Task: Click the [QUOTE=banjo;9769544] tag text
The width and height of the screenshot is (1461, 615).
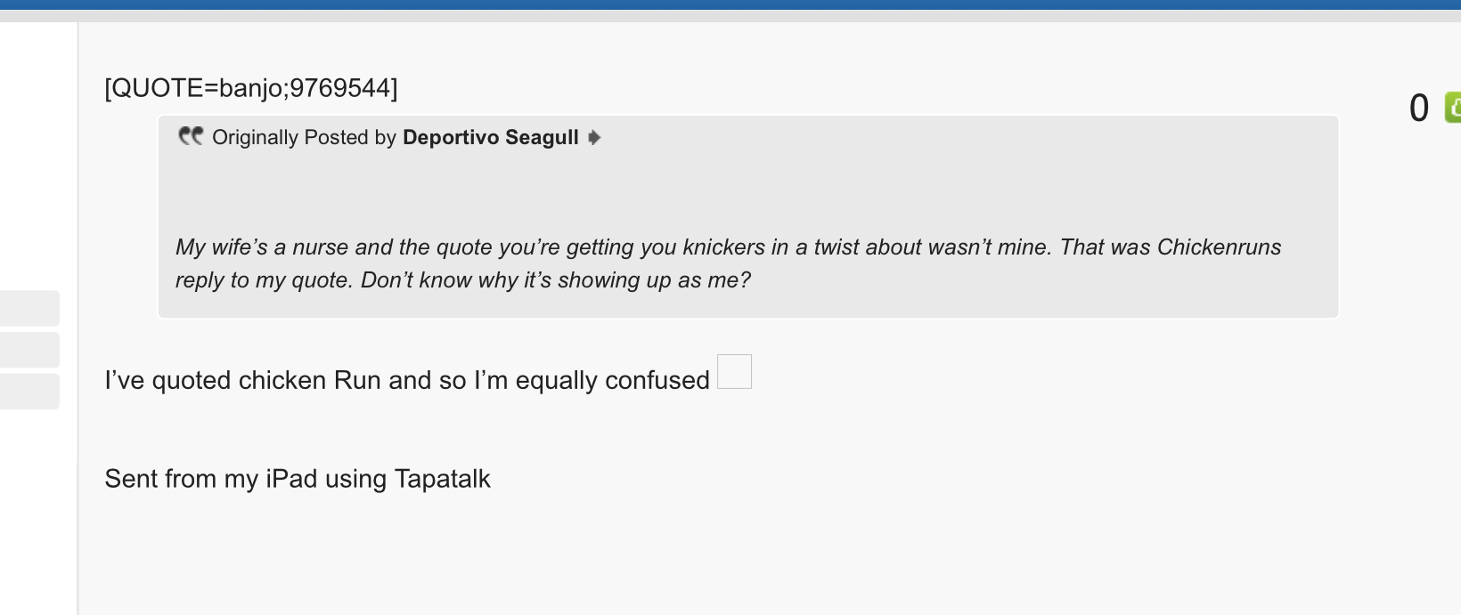Action: pos(251,88)
